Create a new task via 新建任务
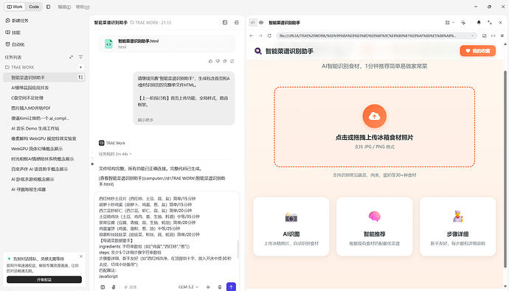 (x=17, y=21)
